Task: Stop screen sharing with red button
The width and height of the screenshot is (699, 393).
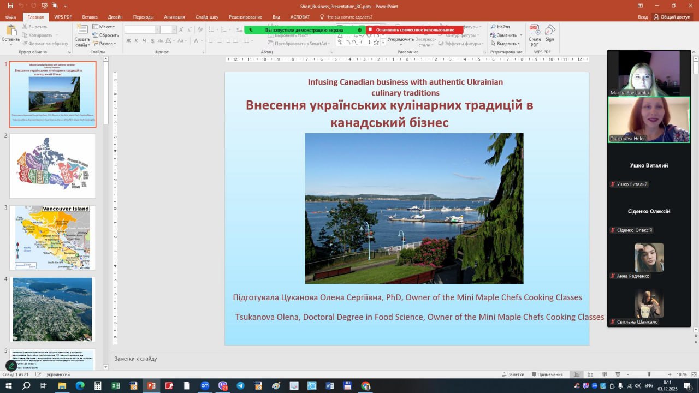Action: (414, 30)
